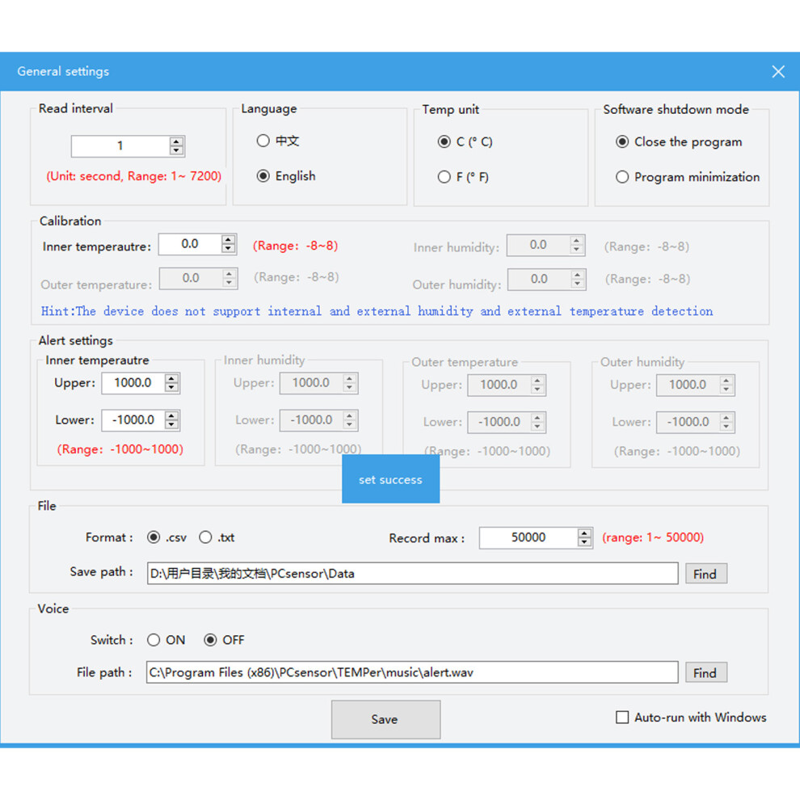Viewport: 800px width, 800px height.
Task: Decrease Inner temperature calibration value
Action: pyautogui.click(x=229, y=248)
